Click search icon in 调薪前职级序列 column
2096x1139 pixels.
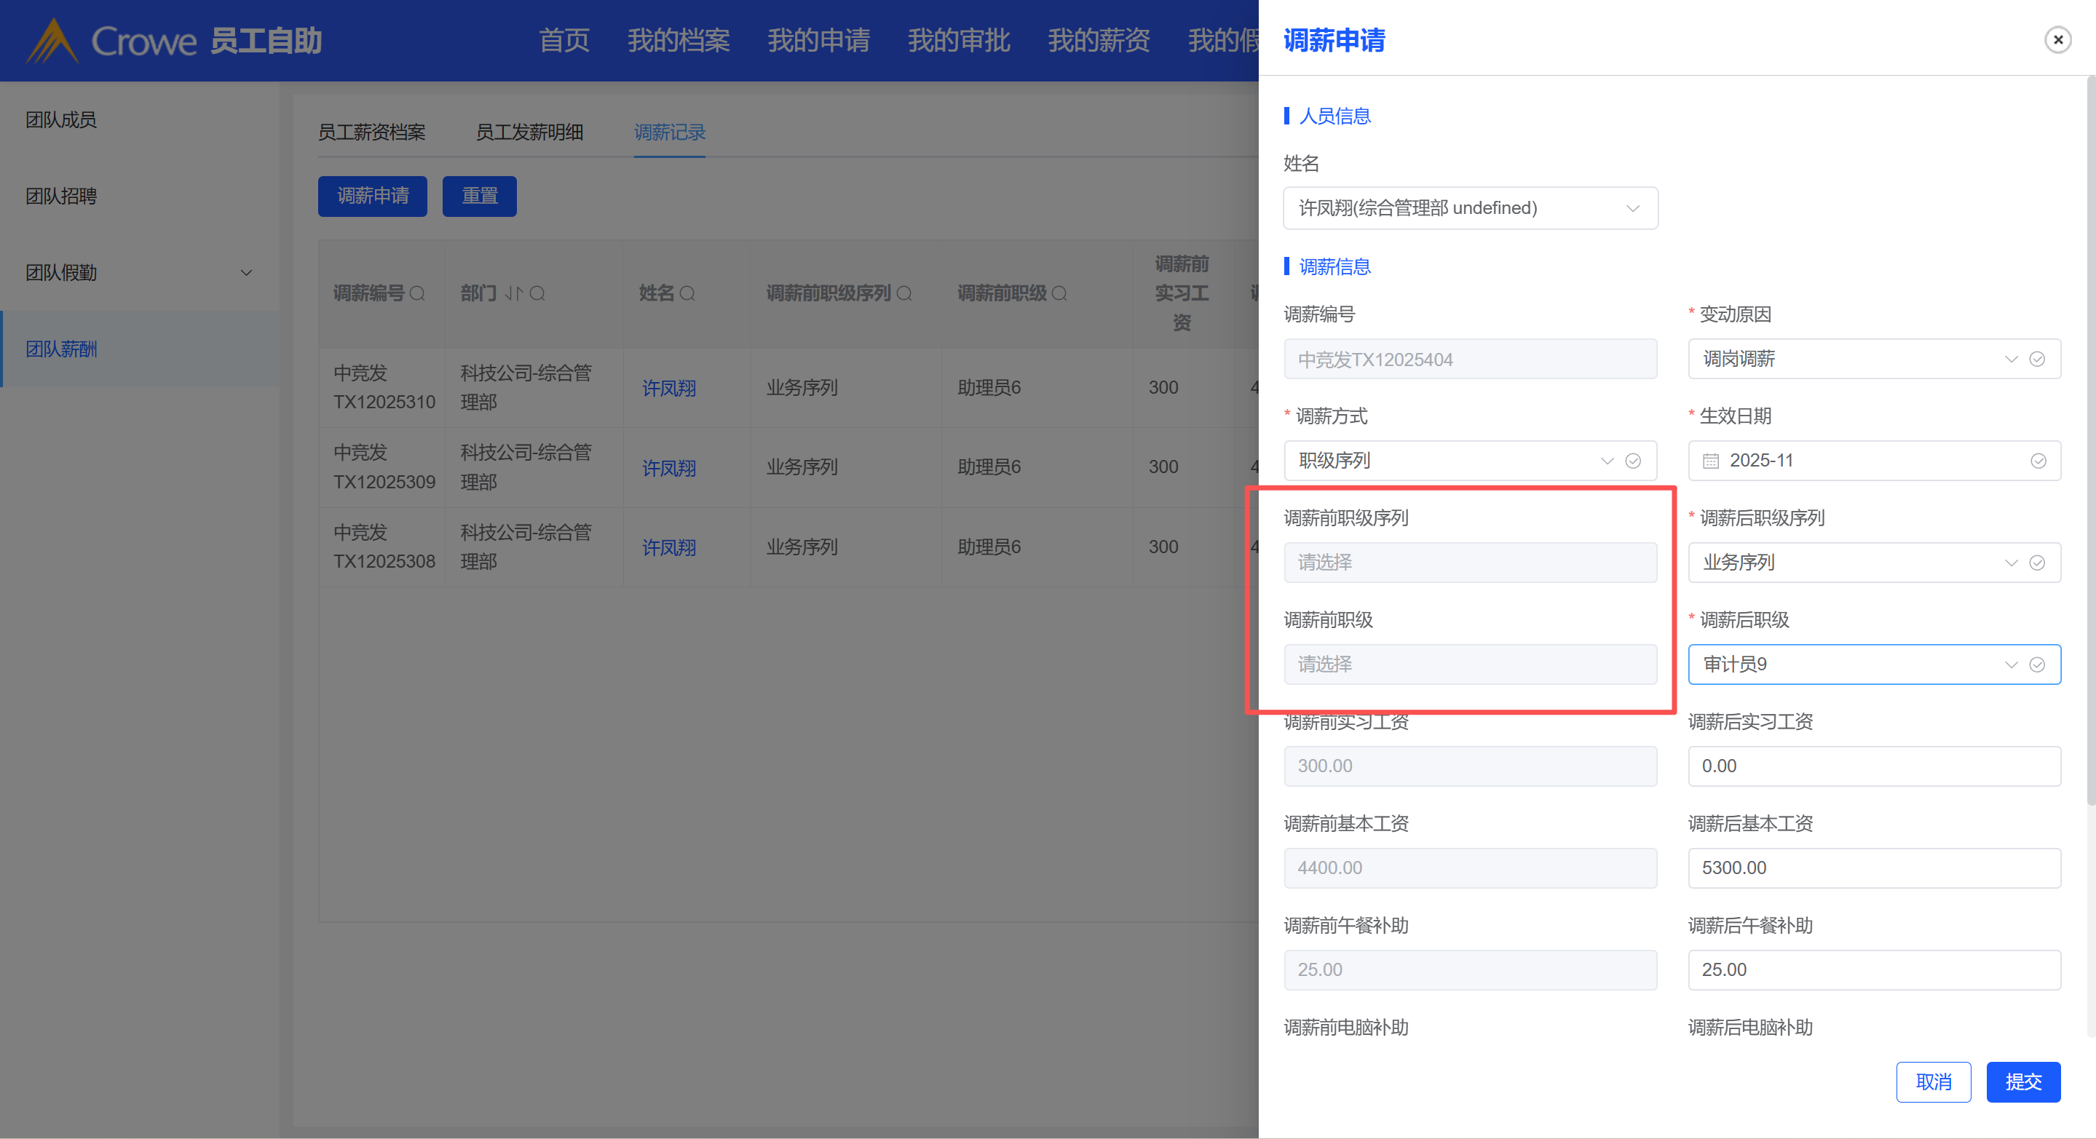click(x=904, y=293)
